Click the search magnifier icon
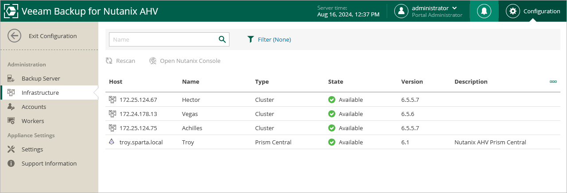Image resolution: width=567 pixels, height=193 pixels. click(222, 39)
